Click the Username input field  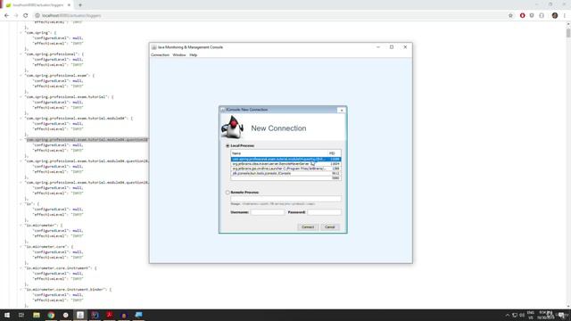point(268,212)
